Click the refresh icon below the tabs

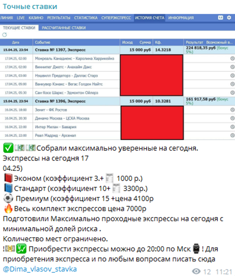coord(4,35)
